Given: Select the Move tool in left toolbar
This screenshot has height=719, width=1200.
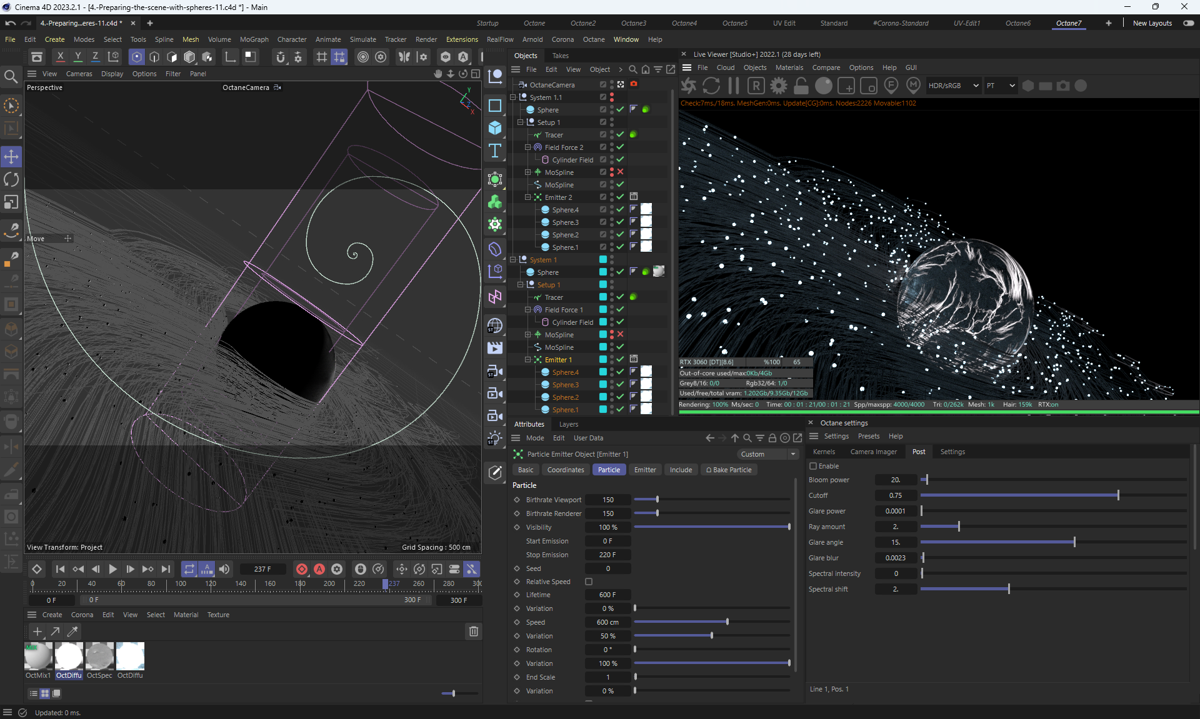Looking at the screenshot, I should (x=11, y=156).
